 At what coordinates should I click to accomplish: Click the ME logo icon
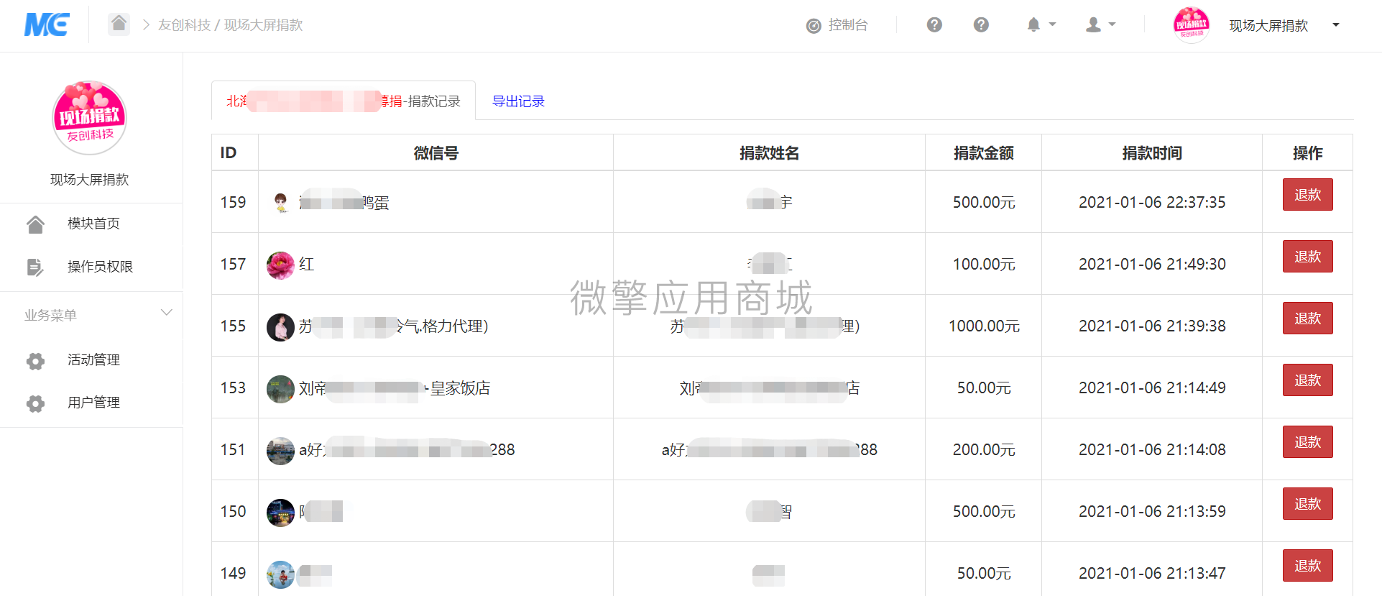pos(47,24)
